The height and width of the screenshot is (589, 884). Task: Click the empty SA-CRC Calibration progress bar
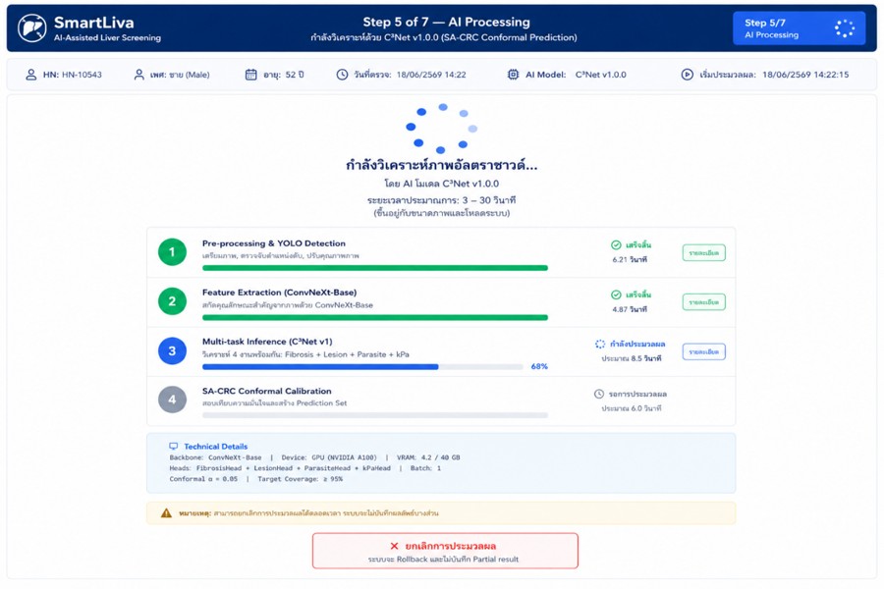click(x=375, y=415)
